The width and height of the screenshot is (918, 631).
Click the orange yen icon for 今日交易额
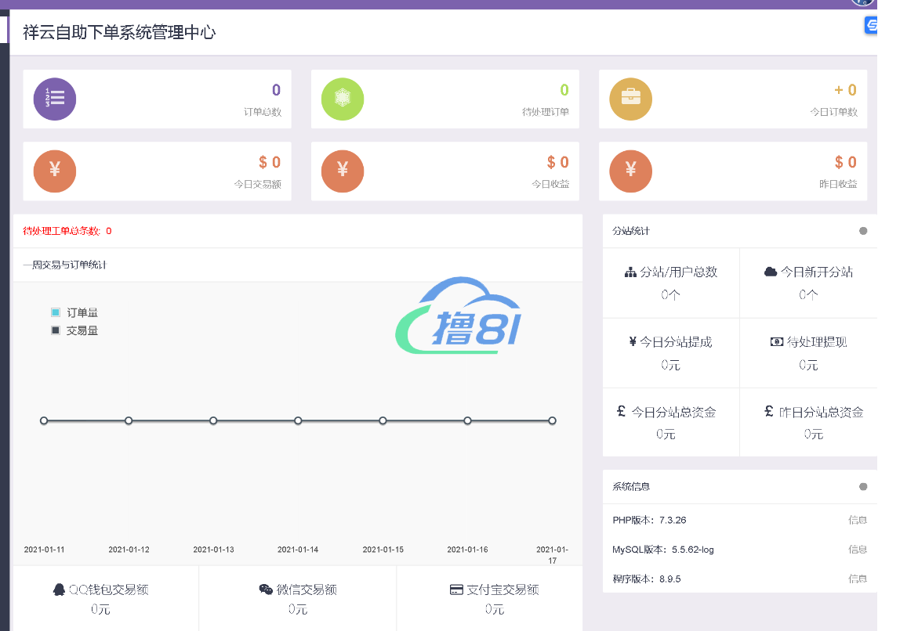(x=55, y=171)
